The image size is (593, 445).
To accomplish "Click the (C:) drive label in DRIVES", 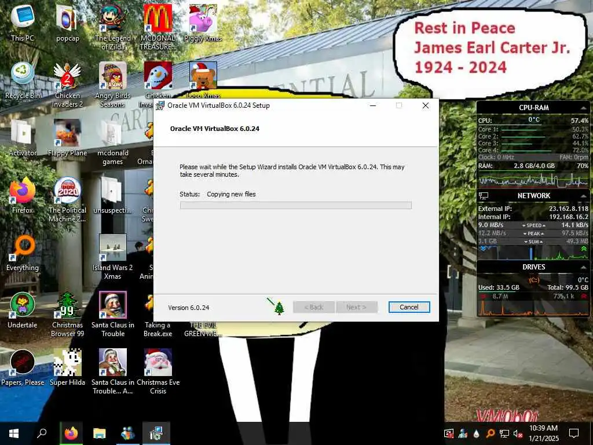I will point(533,280).
